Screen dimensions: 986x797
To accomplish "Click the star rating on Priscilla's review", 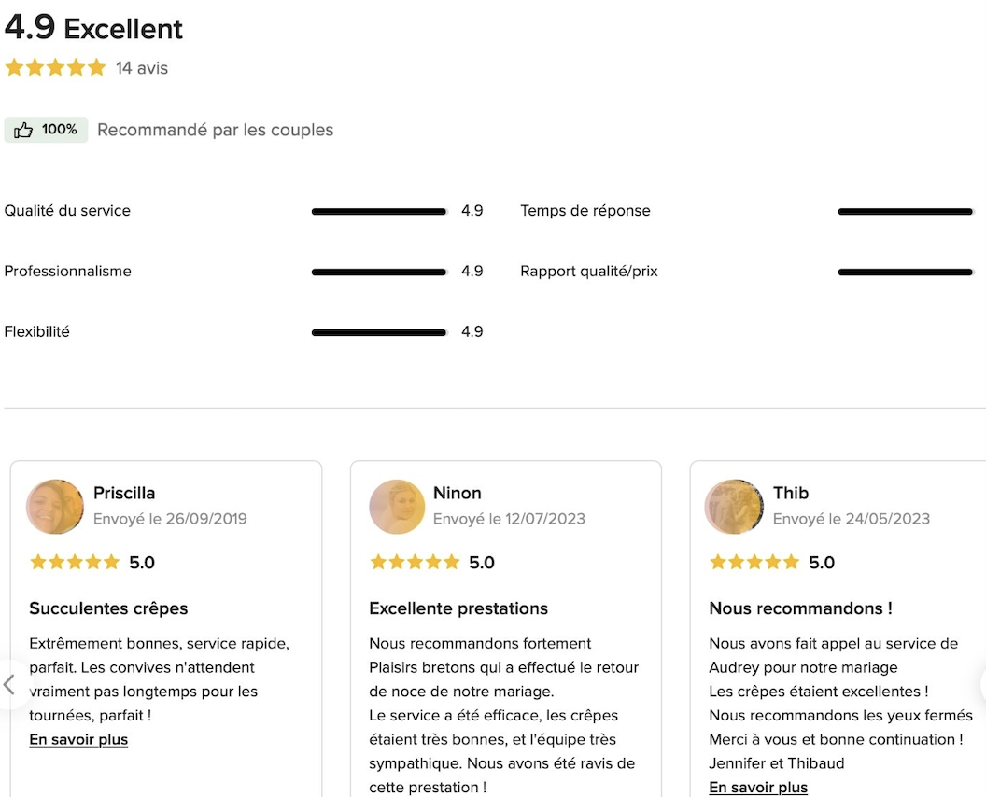I will click(74, 562).
